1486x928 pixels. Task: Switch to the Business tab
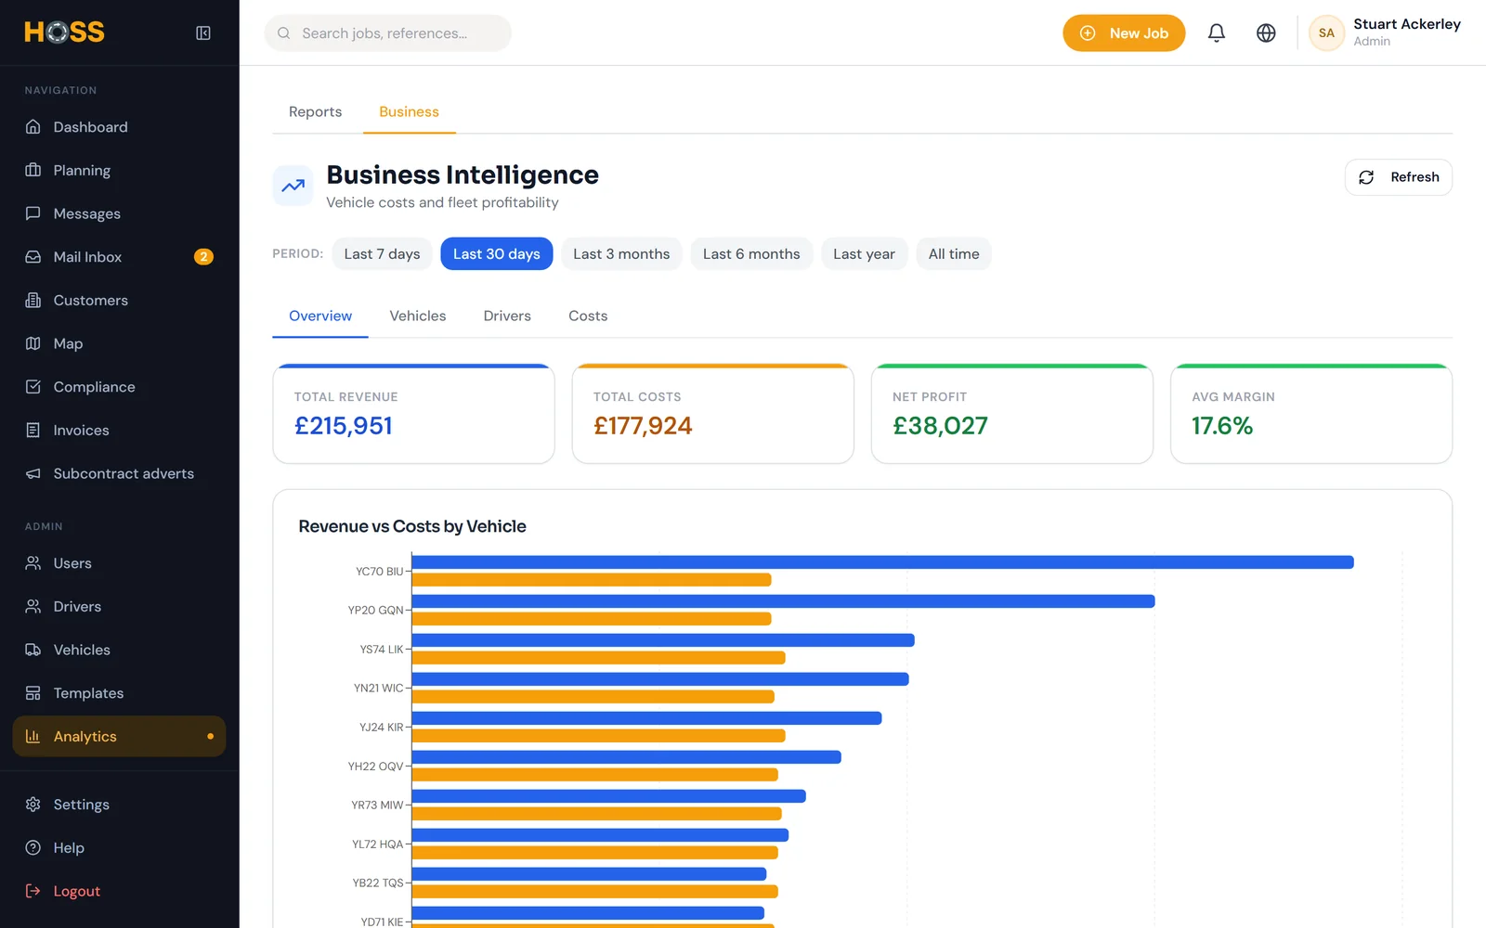(x=409, y=111)
